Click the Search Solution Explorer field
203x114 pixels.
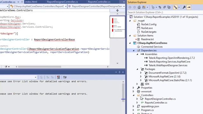165,12
